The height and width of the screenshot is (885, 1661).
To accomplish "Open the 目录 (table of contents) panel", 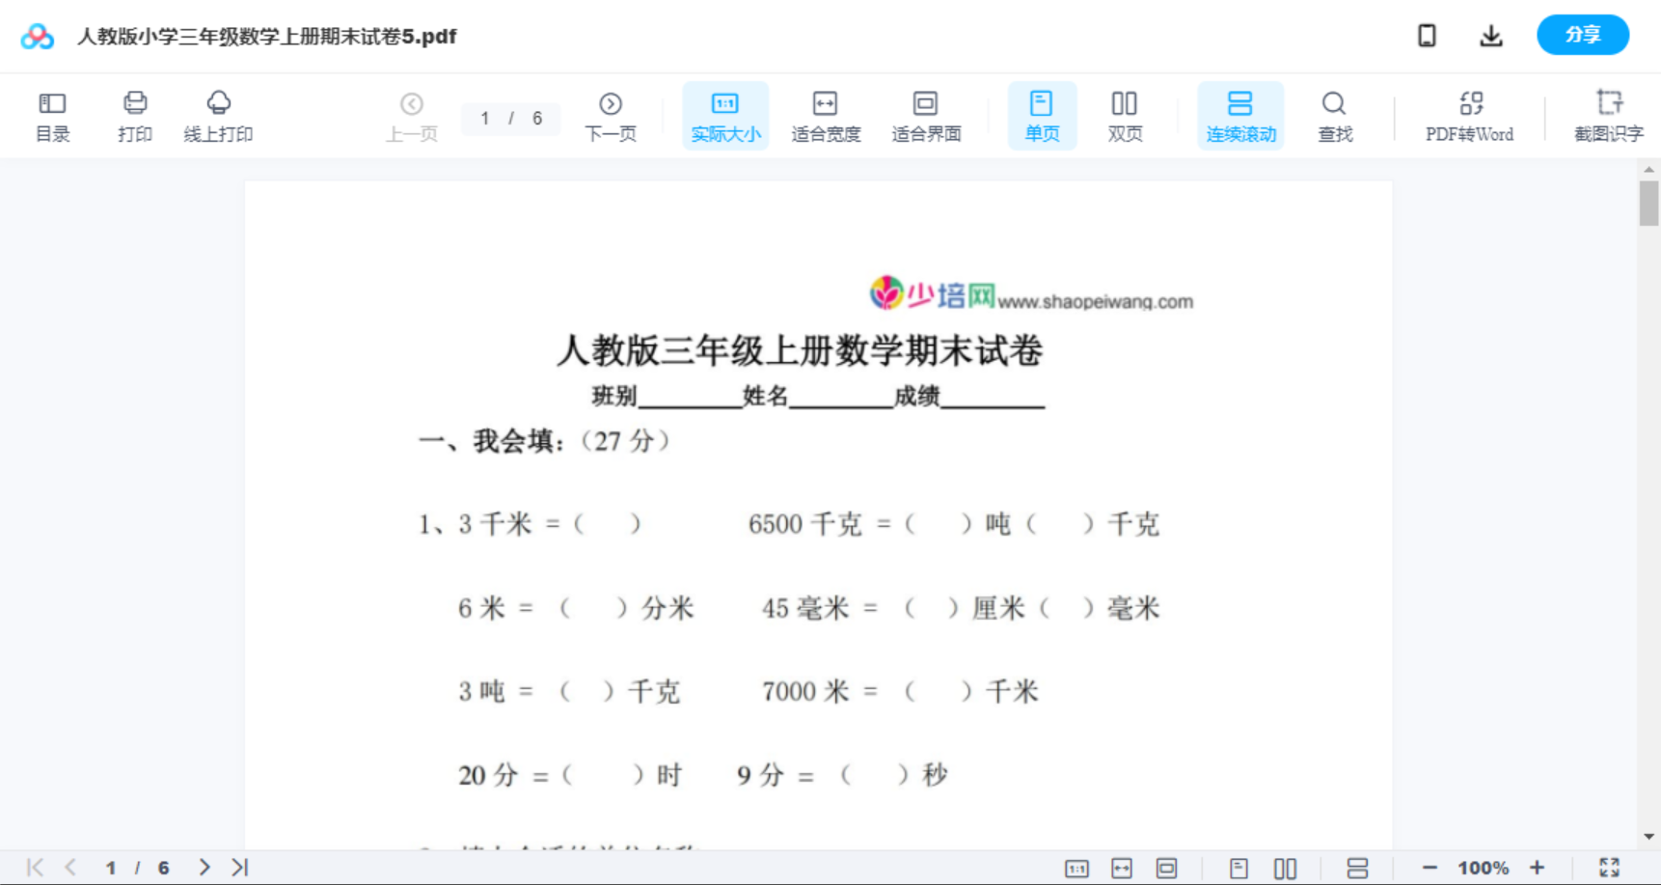I will [52, 115].
